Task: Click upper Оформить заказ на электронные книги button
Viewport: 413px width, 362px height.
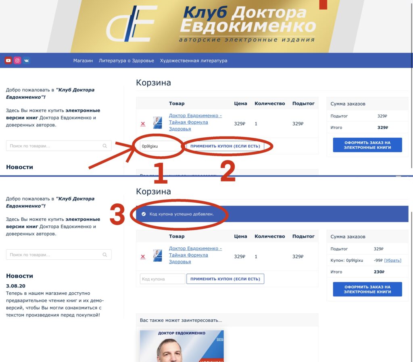Action: (x=367, y=145)
